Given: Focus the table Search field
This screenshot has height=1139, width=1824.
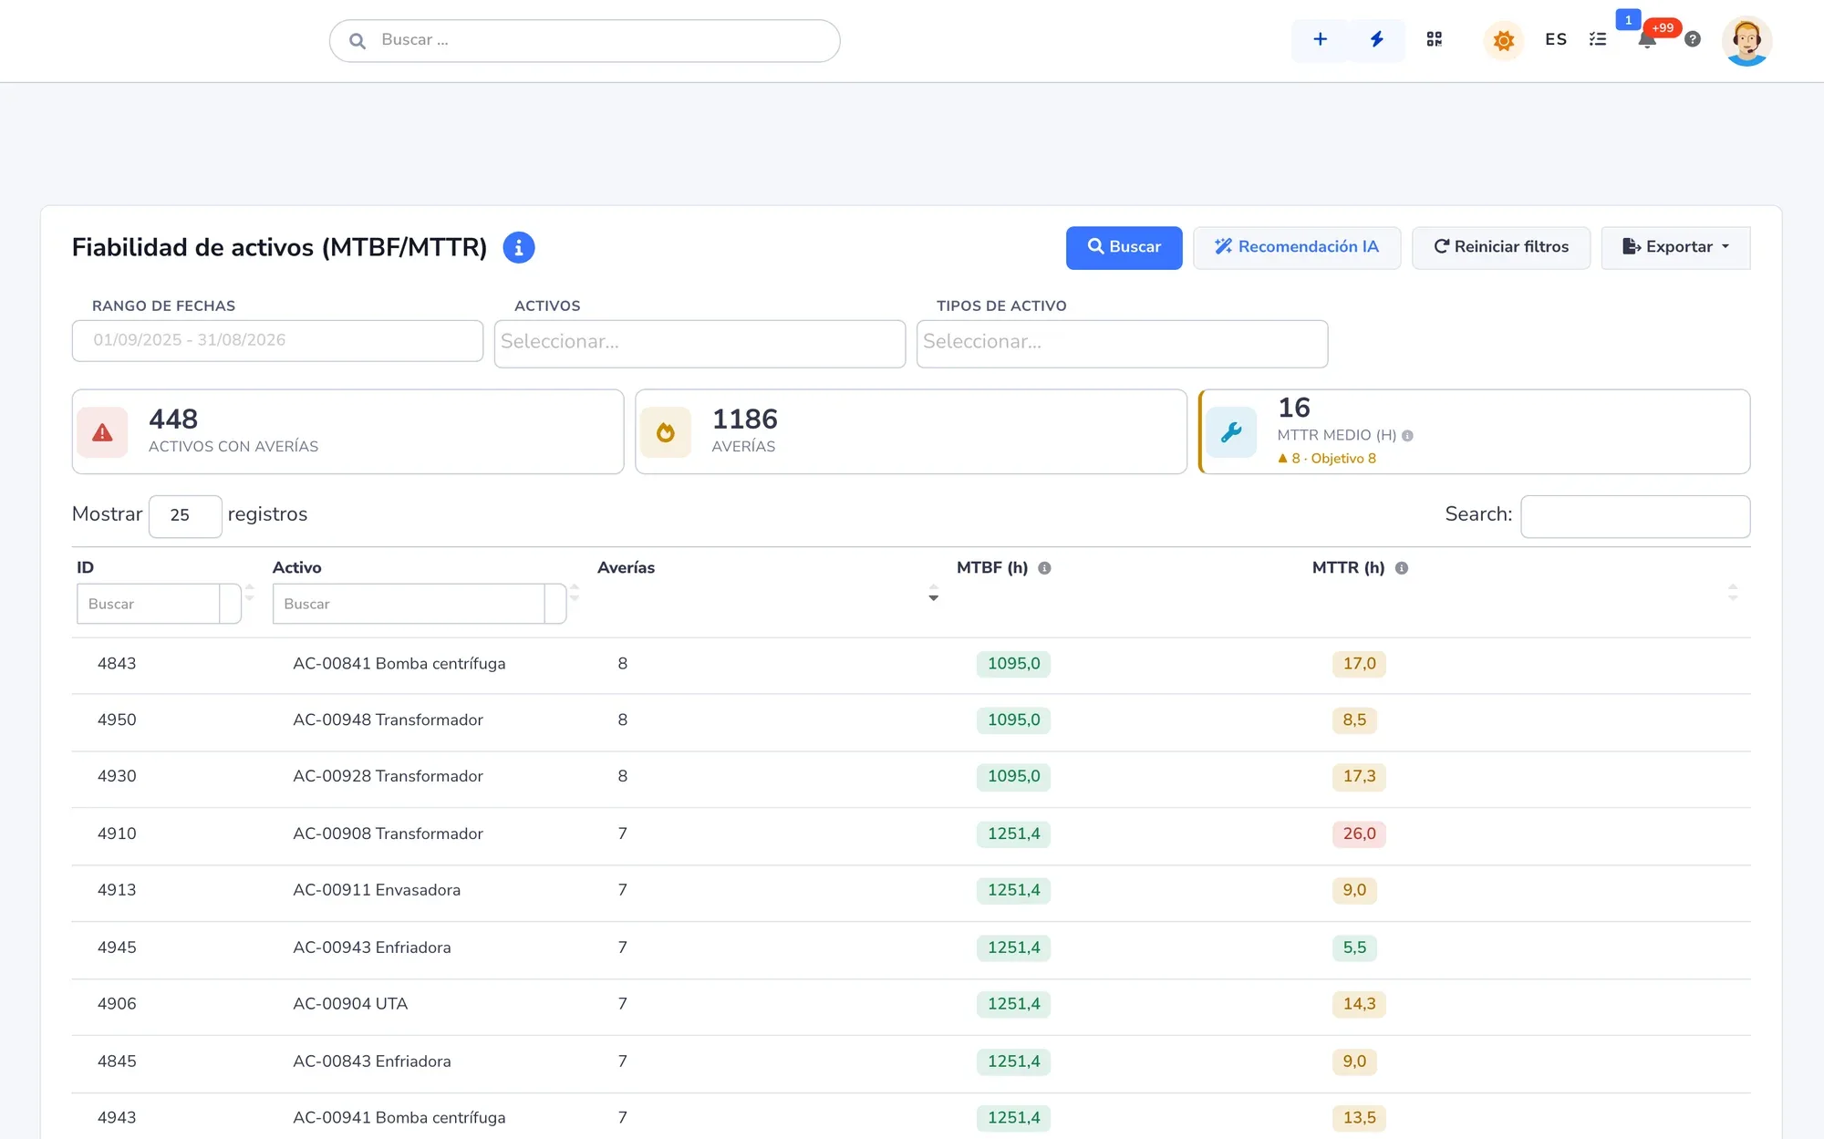Looking at the screenshot, I should pyautogui.click(x=1635, y=516).
